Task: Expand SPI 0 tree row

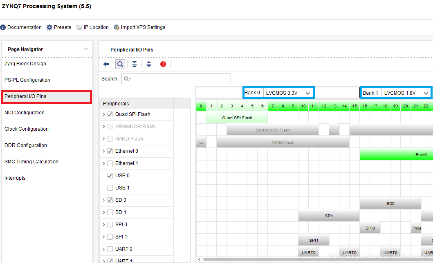Action: tap(104, 225)
